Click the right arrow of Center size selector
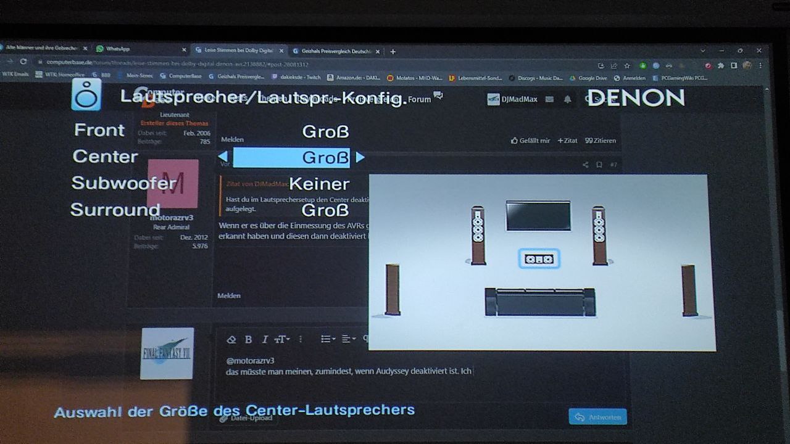 point(360,157)
